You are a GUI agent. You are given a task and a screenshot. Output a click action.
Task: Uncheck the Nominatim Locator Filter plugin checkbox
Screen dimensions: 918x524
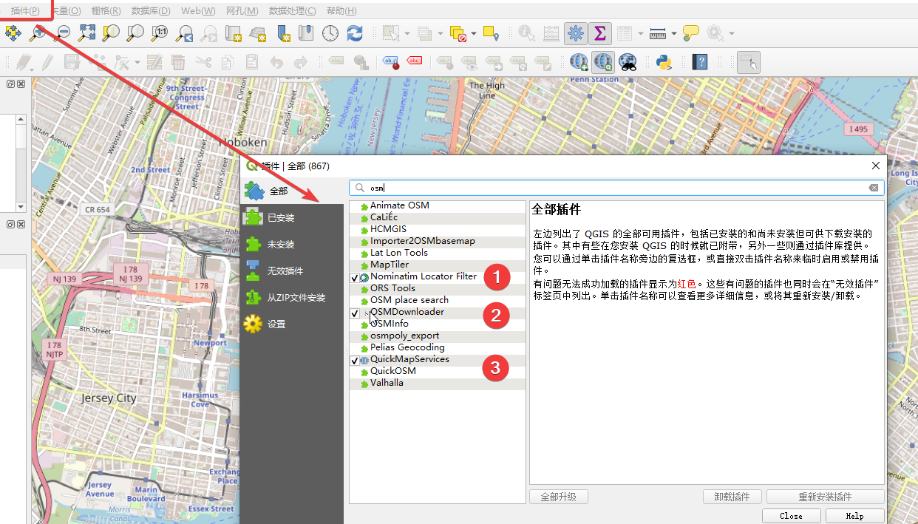[355, 277]
